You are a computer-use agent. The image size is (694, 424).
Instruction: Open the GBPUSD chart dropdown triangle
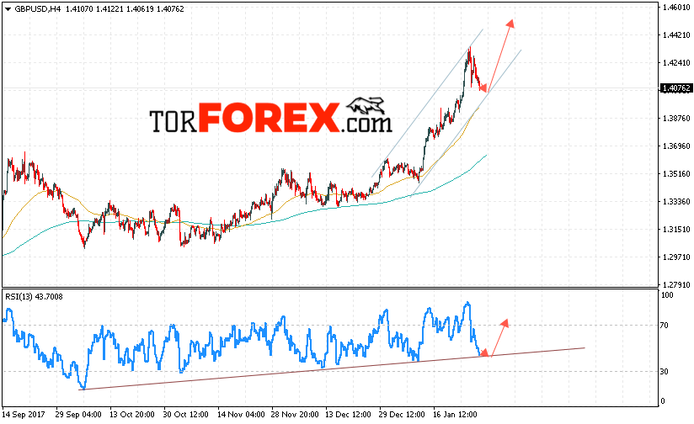8,9
